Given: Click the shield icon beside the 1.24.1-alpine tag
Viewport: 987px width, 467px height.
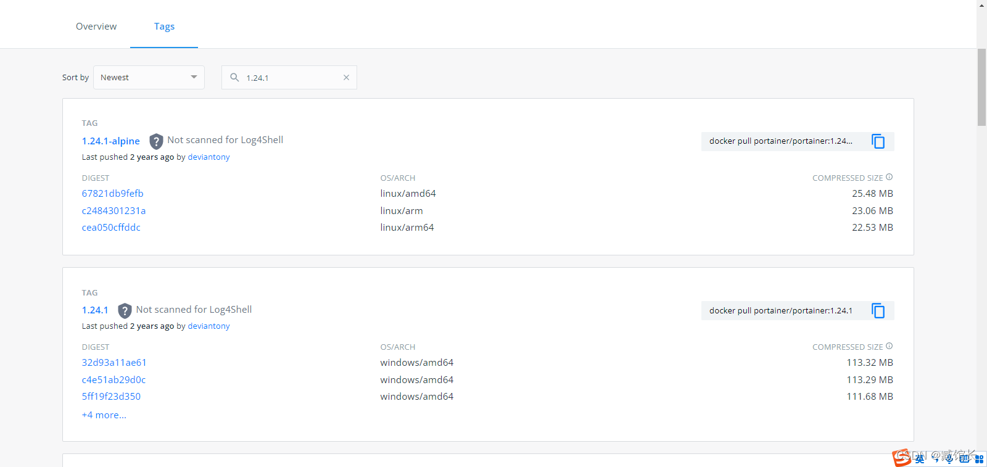Looking at the screenshot, I should click(x=156, y=141).
